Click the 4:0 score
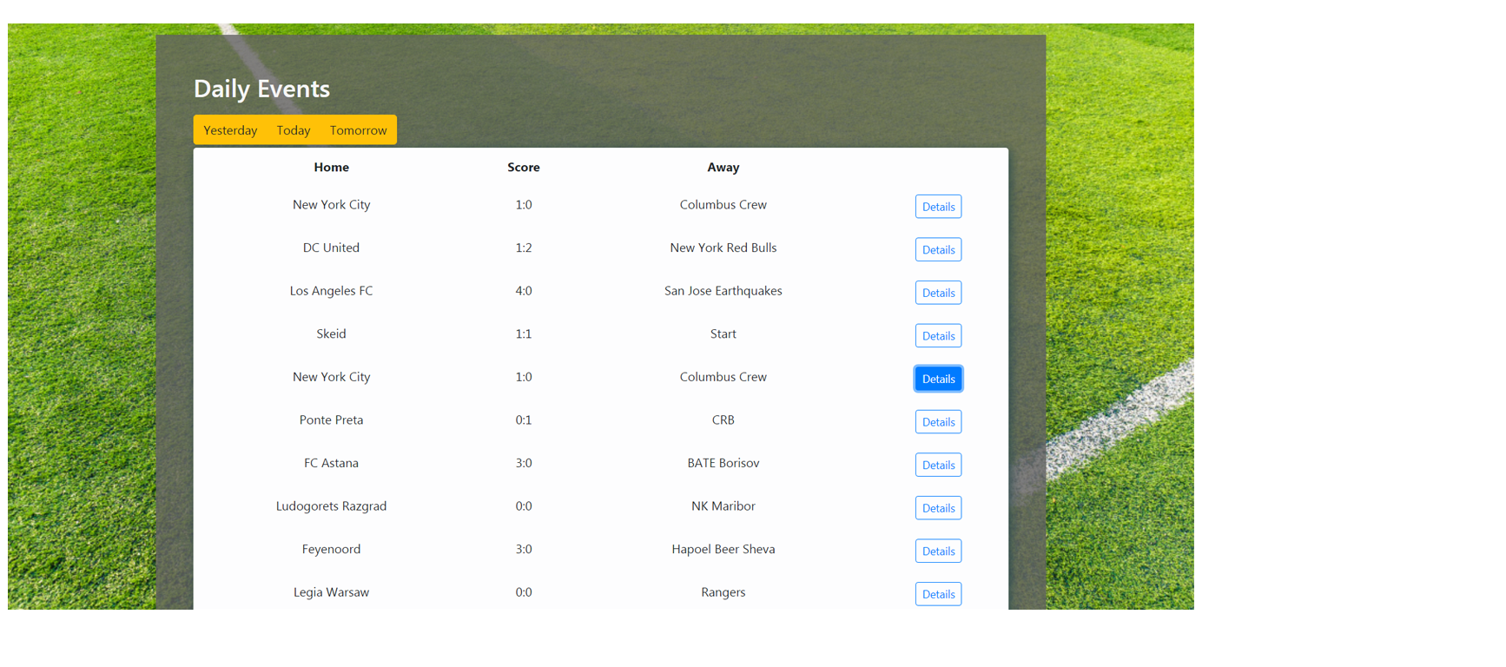Screen dimensions: 1506x667 coord(524,291)
